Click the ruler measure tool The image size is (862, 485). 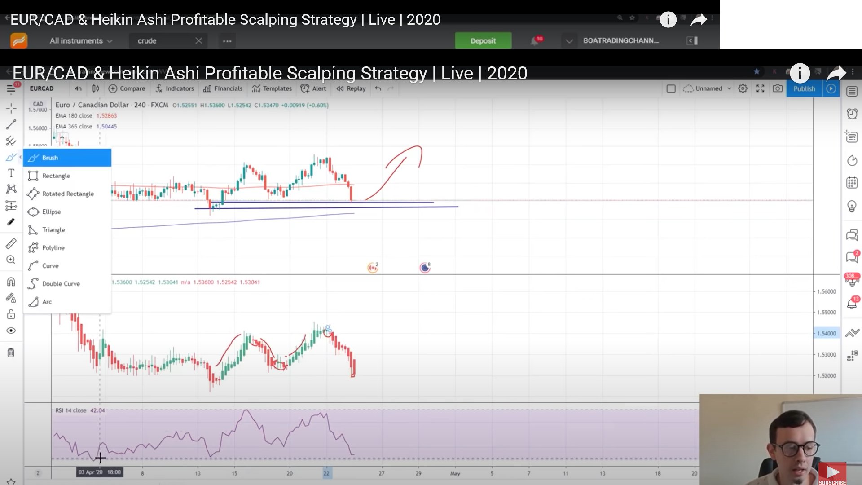(11, 243)
